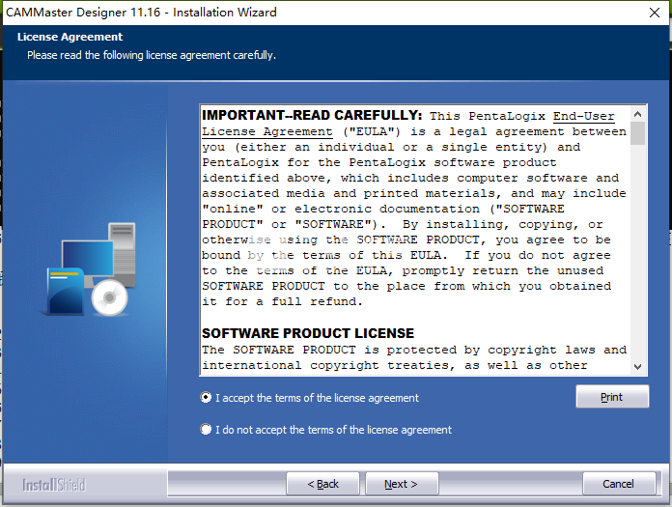Screen dimensions: 672x507
Task: Select "I do not accept the terms" option
Action: click(x=206, y=430)
